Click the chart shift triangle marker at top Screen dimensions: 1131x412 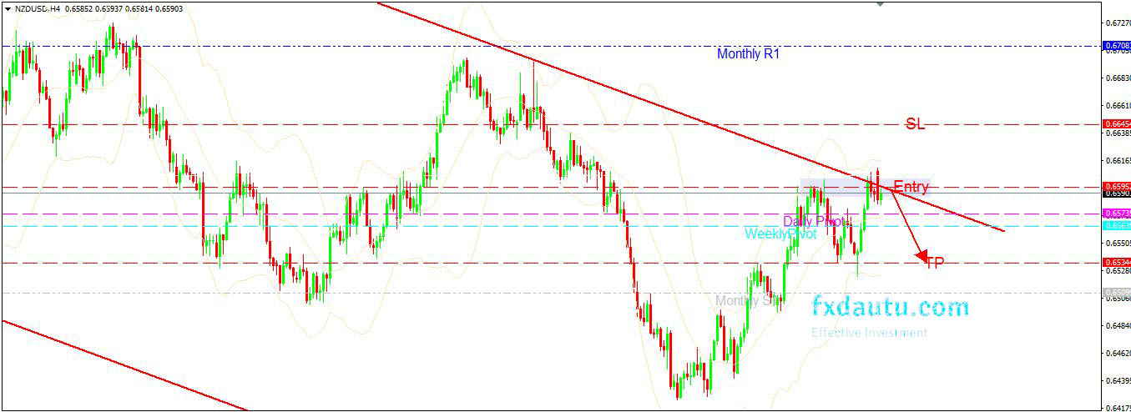(x=880, y=4)
